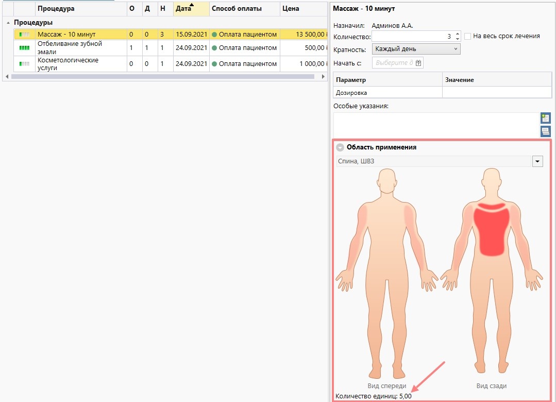556x402 pixels.
Task: Open the calendar picker in Начать с
Action: 418,63
